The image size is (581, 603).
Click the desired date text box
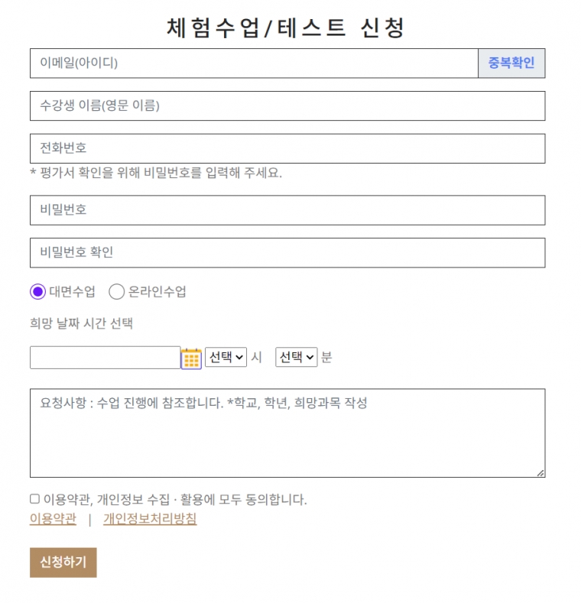(105, 358)
